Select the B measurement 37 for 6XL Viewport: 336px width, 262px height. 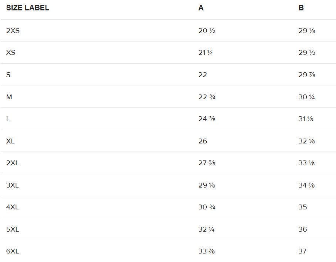[x=302, y=251]
